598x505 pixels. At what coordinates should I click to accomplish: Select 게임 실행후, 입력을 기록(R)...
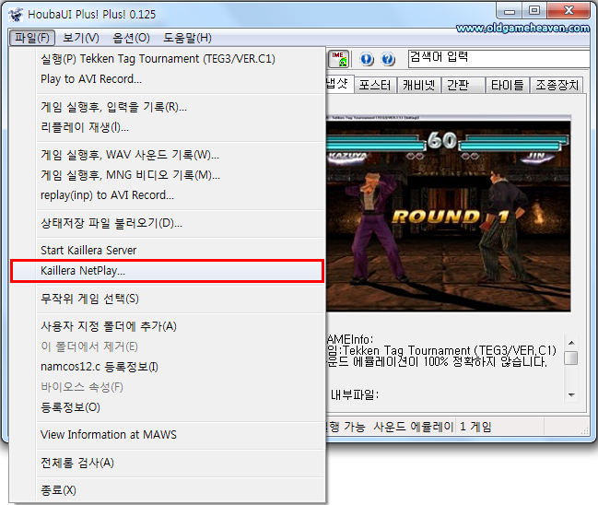click(167, 107)
